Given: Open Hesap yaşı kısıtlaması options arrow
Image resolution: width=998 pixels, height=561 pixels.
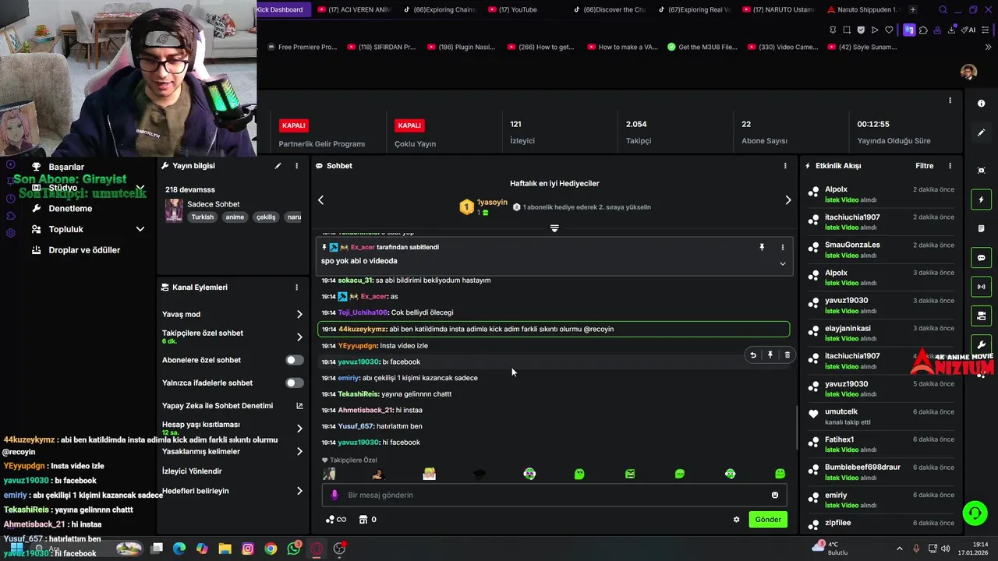Looking at the screenshot, I should tap(299, 429).
